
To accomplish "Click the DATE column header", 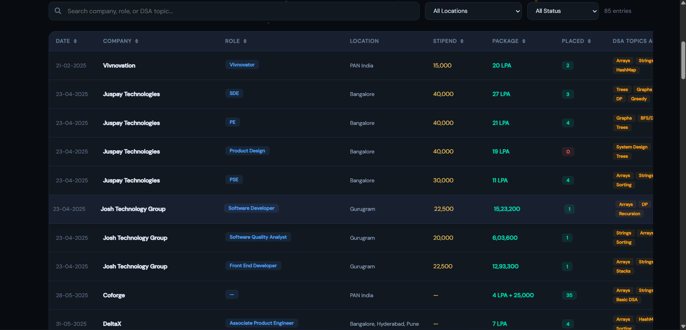I will coord(66,41).
